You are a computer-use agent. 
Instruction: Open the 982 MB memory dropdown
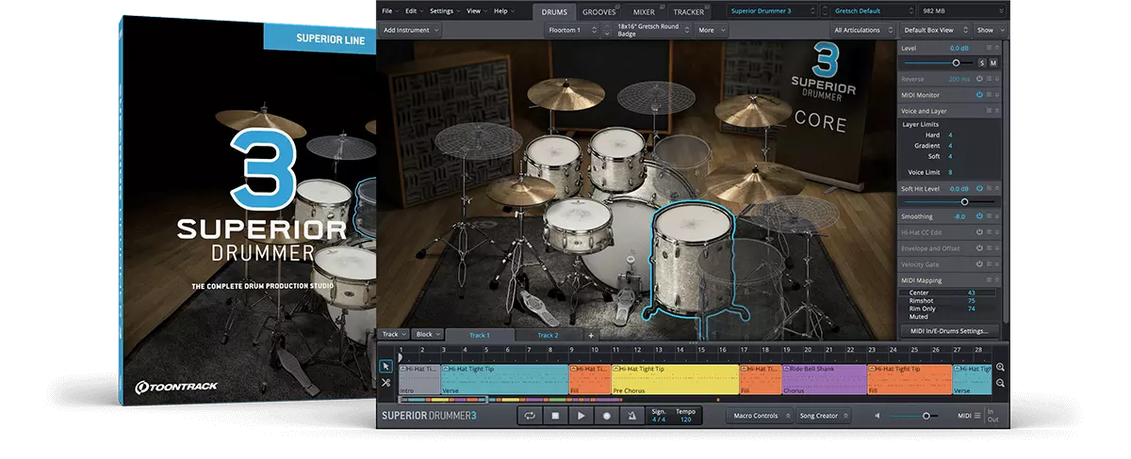pyautogui.click(x=960, y=10)
